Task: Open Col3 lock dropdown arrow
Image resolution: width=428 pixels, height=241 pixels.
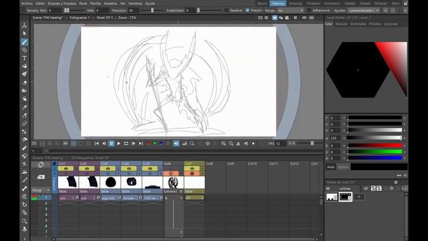Action: [118, 173]
